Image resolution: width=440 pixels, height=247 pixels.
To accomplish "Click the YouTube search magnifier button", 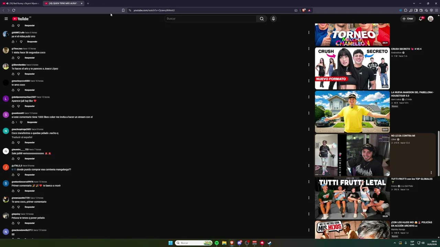I will click(262, 19).
